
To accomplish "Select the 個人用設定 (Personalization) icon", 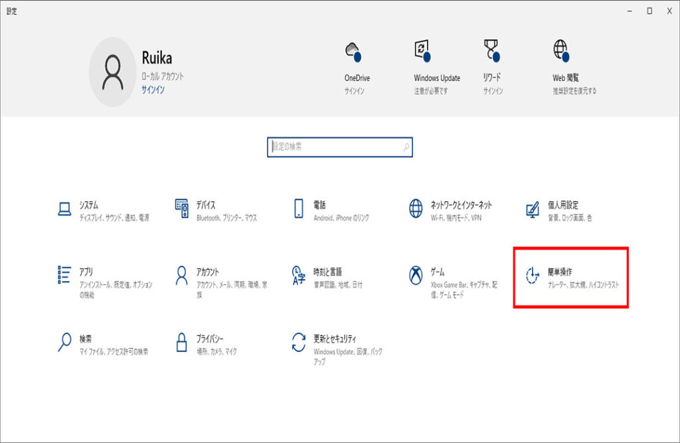I will pyautogui.click(x=533, y=209).
